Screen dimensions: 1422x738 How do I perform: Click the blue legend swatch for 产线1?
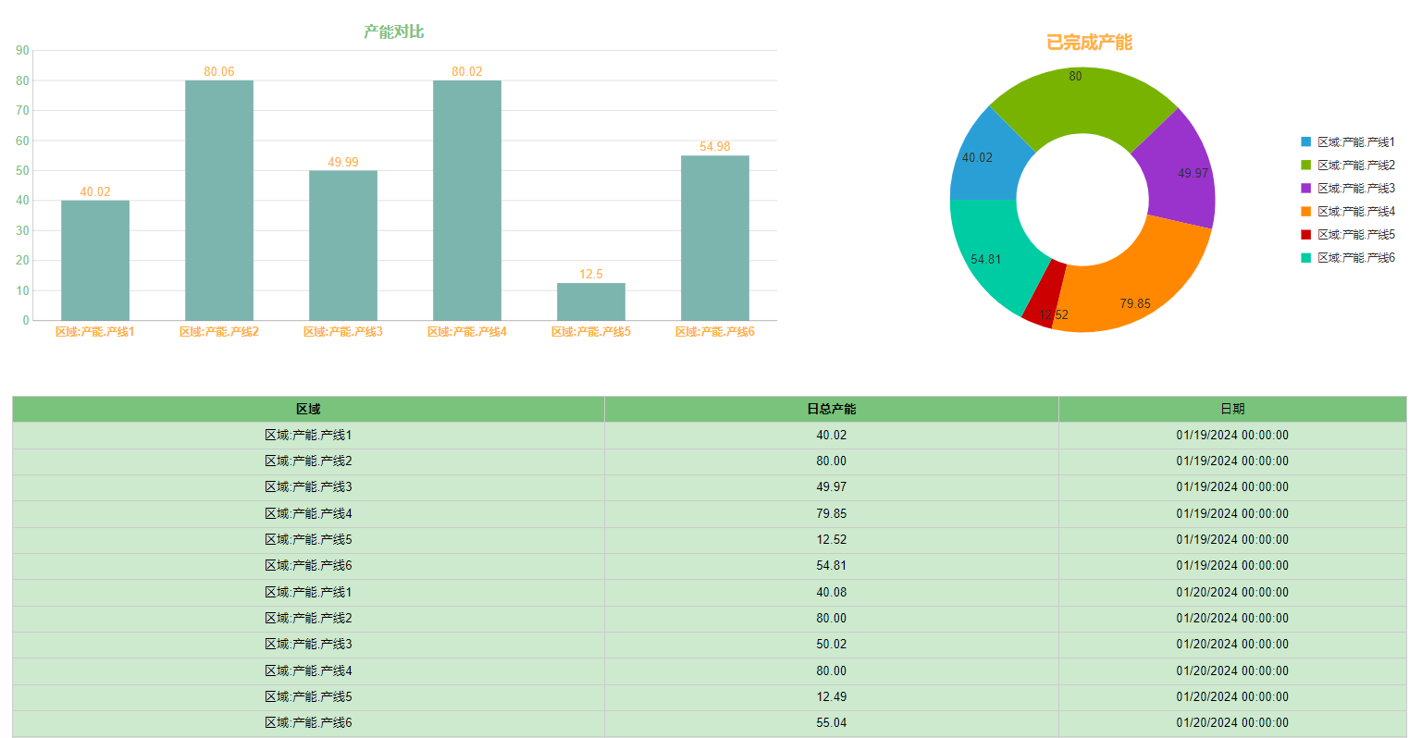1305,142
